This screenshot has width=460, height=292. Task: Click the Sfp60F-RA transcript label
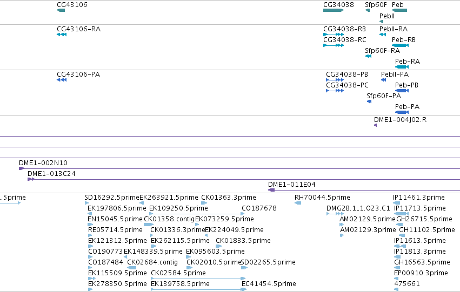click(x=382, y=51)
